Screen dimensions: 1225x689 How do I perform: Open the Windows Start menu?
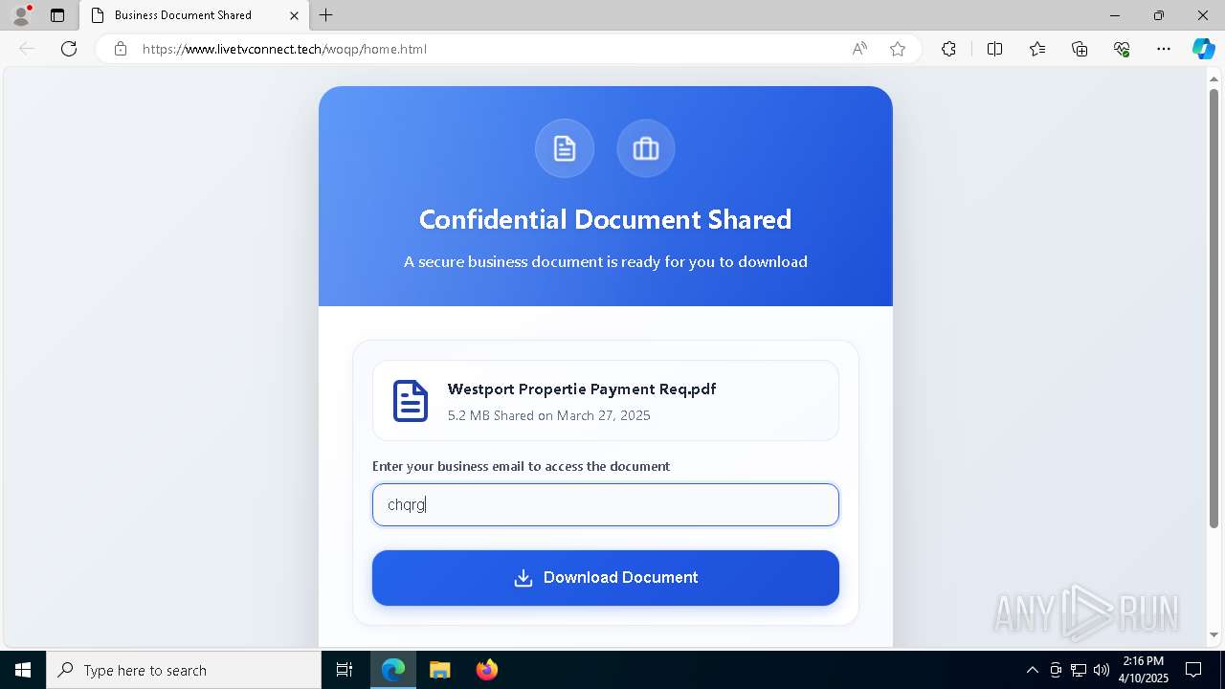pos(23,670)
